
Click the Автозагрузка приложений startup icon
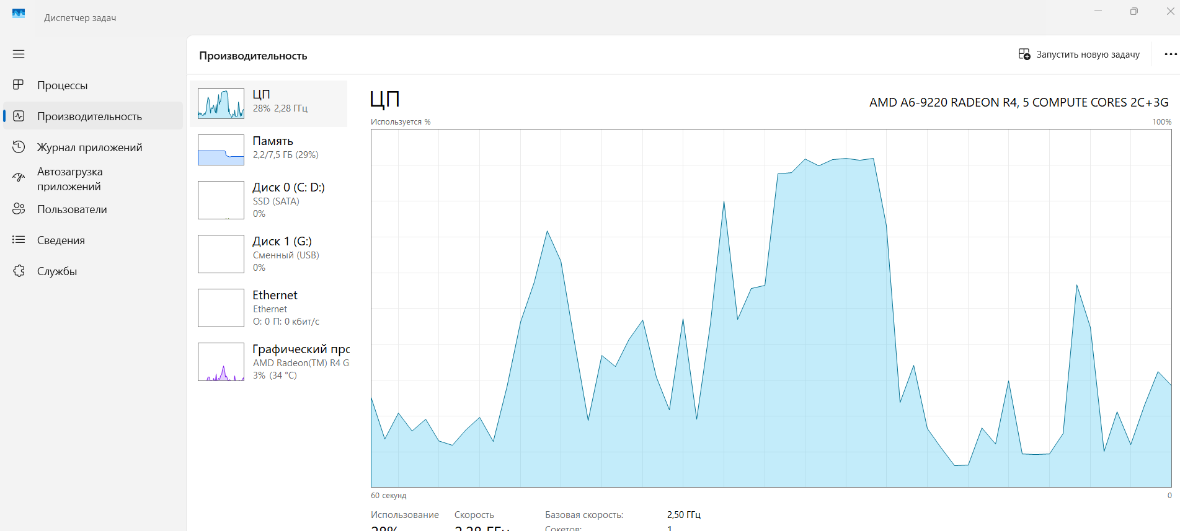coord(19,178)
